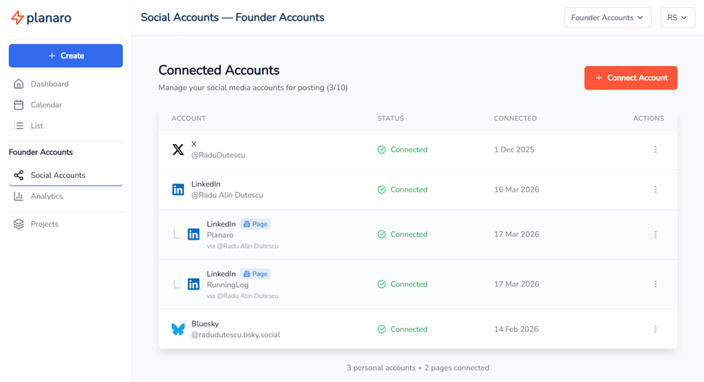Open Calendar from the sidebar
Image resolution: width=704 pixels, height=382 pixels.
tap(65, 104)
